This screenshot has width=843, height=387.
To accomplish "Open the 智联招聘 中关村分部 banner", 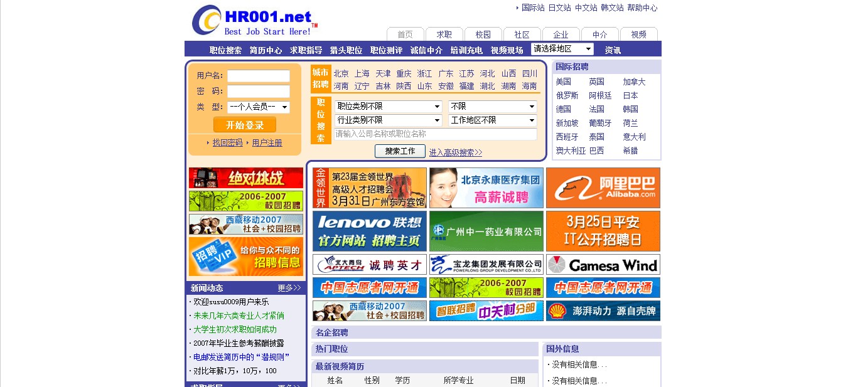I will click(486, 310).
